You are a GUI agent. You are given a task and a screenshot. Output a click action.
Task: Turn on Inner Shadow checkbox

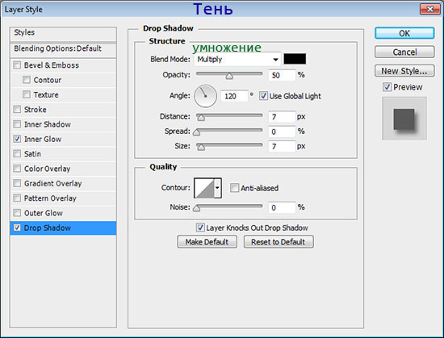pos(17,124)
